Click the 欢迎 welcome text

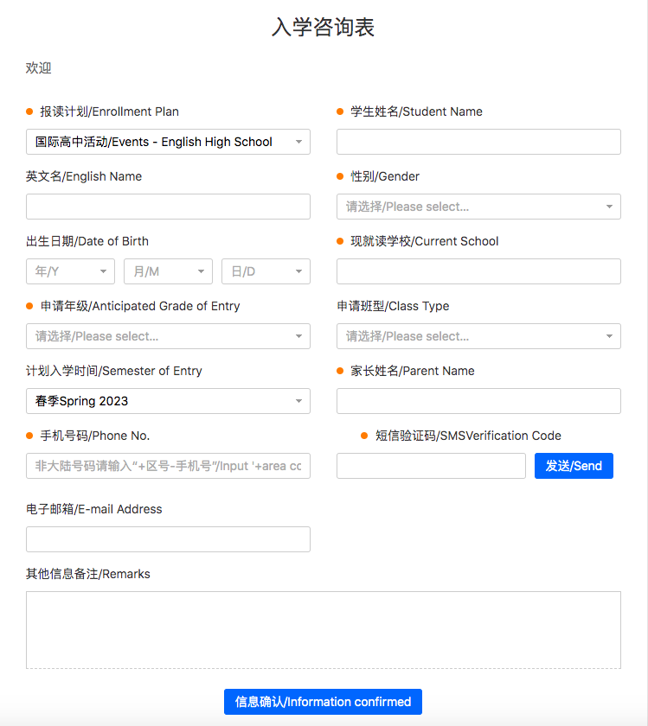coord(38,68)
